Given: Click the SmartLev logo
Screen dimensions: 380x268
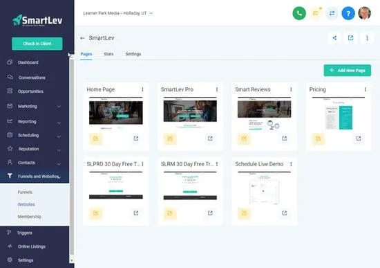Looking at the screenshot, I should tap(37, 20).
